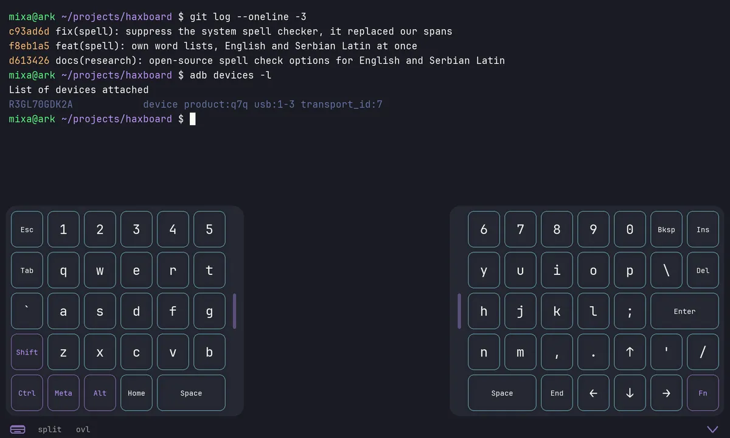730x438 pixels.
Task: Click the 'git log --oneline -3' command
Action: 248,16
